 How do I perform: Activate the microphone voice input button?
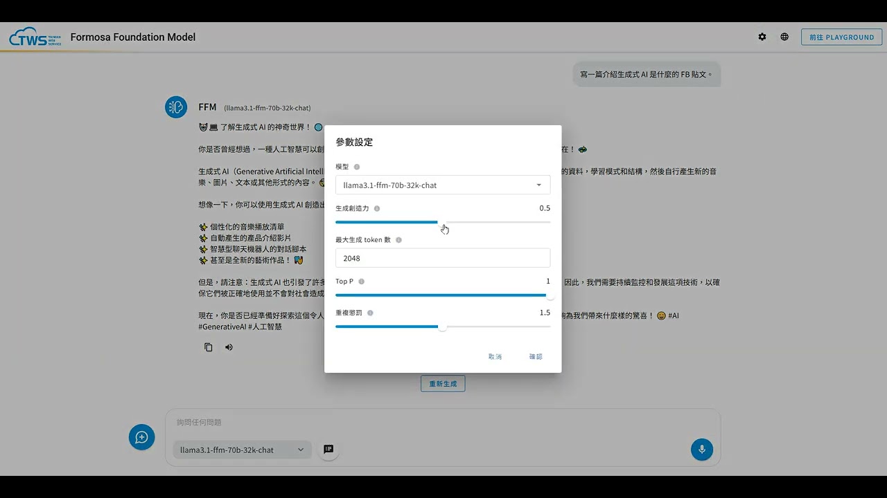point(701,450)
